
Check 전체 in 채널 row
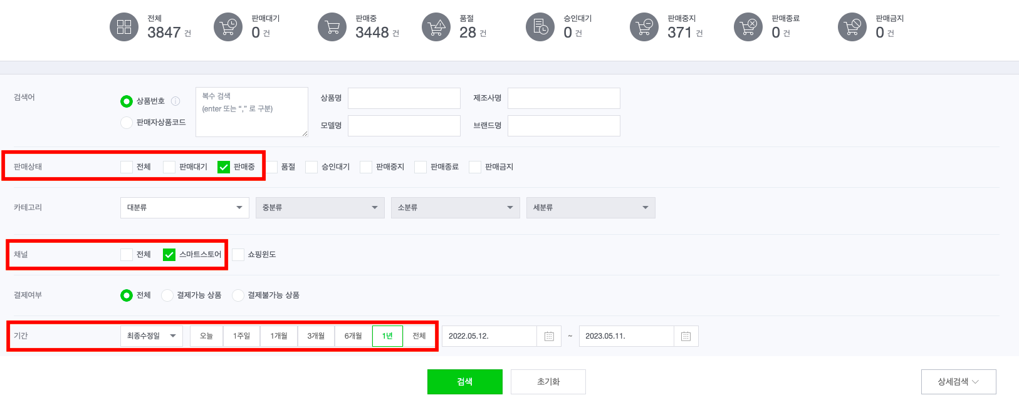127,255
